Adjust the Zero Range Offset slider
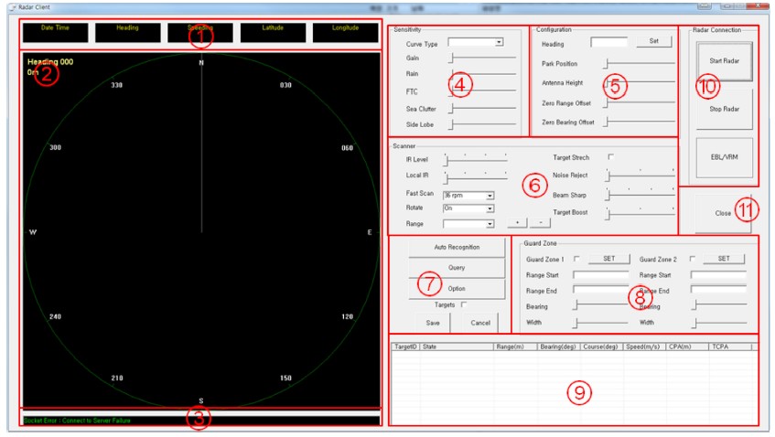This screenshot has width=775, height=437. click(x=640, y=102)
